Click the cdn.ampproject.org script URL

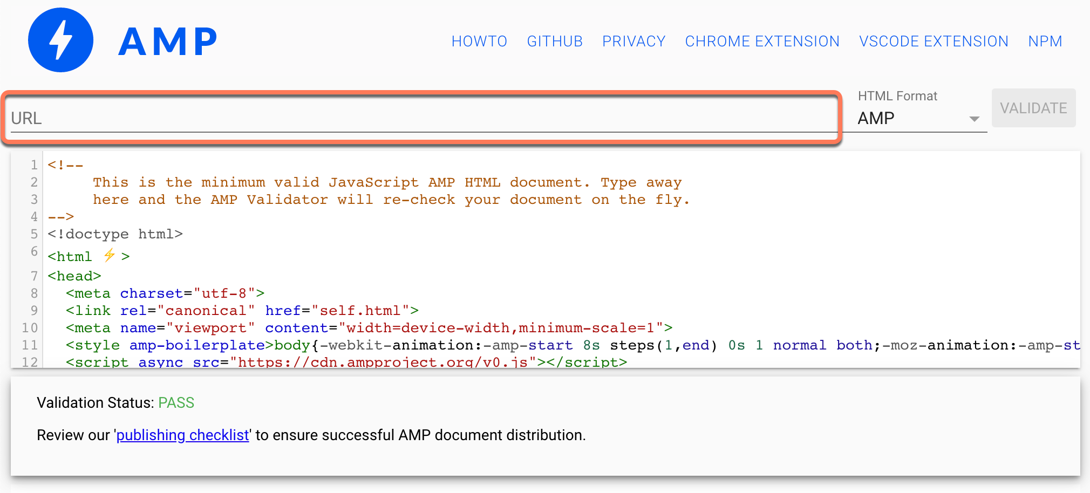[x=383, y=362]
